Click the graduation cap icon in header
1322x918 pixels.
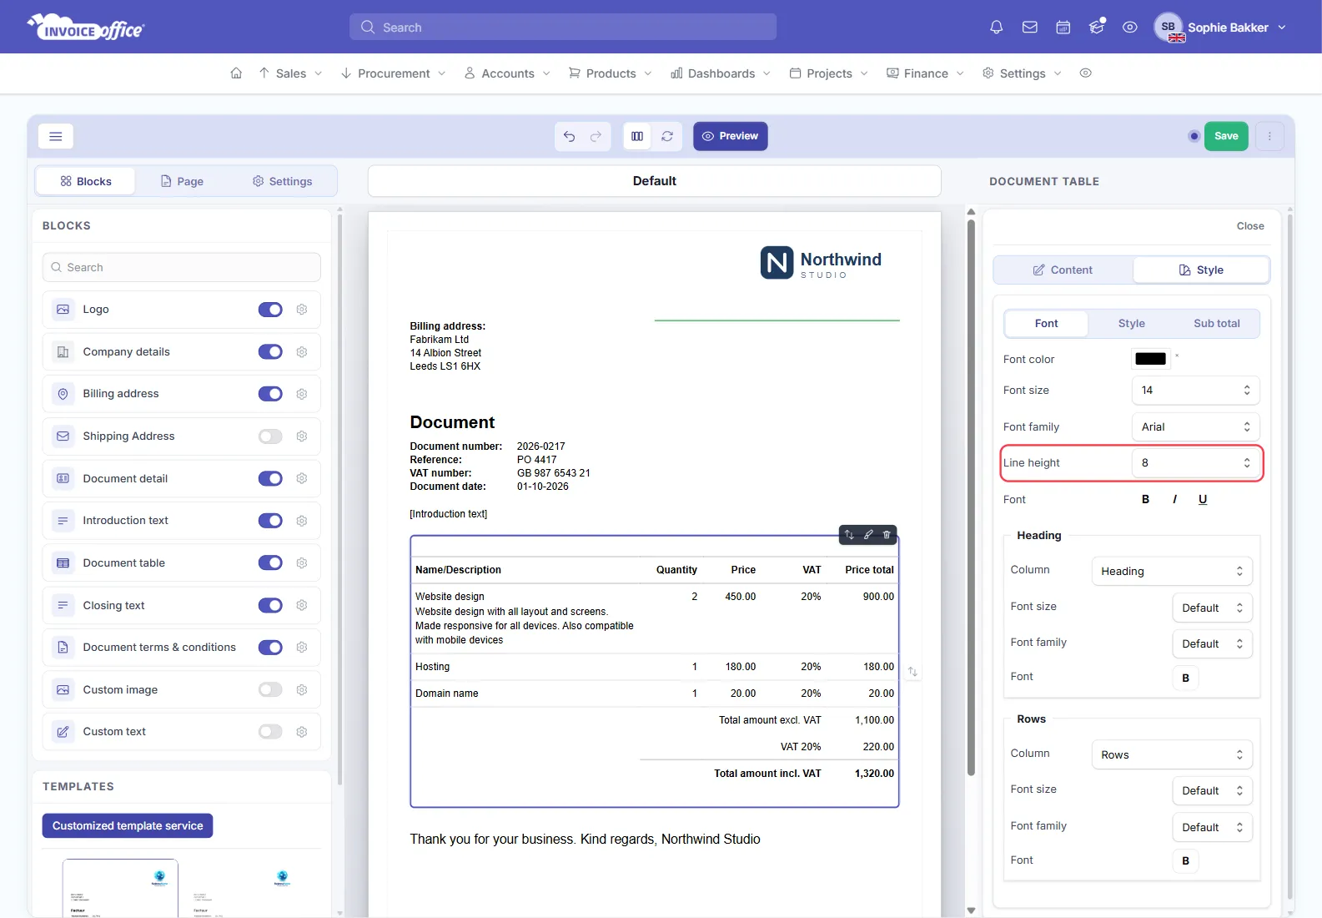pos(1097,28)
